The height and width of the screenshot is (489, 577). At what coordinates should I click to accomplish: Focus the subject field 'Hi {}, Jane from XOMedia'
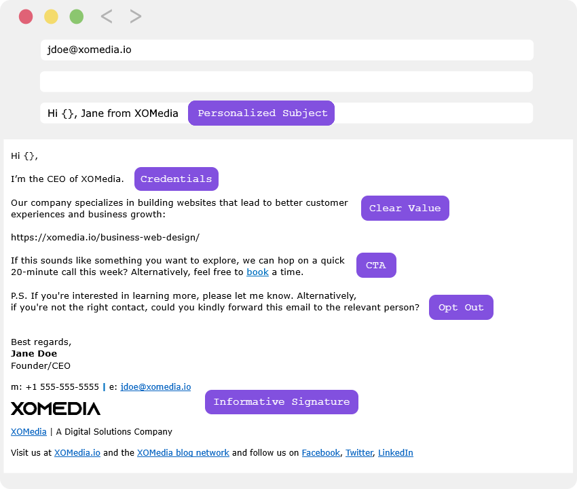286,113
